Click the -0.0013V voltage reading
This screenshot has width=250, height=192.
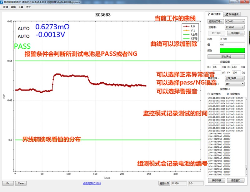pos(50,35)
